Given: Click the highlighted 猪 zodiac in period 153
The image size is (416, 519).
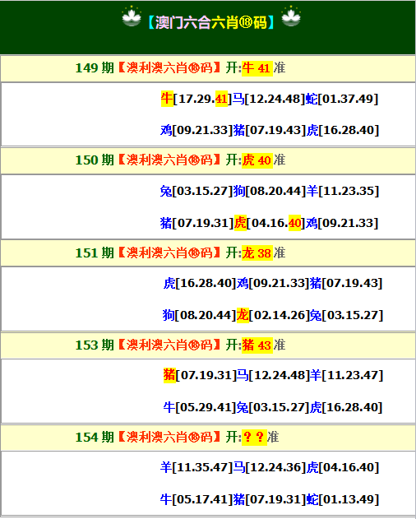Looking at the screenshot, I should pos(169,375).
